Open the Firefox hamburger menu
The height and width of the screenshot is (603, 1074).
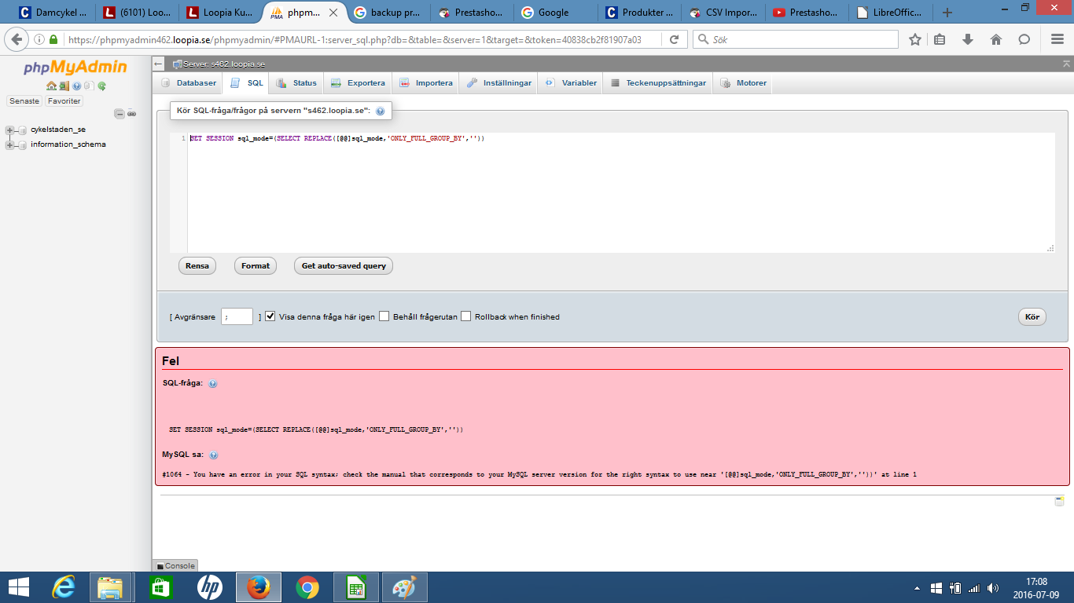coord(1057,39)
